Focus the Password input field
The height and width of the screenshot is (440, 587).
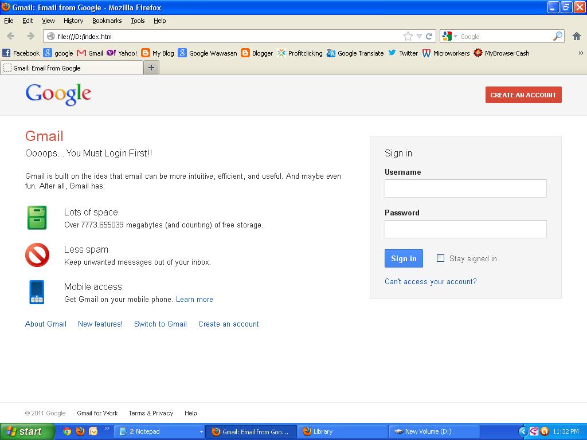[465, 229]
